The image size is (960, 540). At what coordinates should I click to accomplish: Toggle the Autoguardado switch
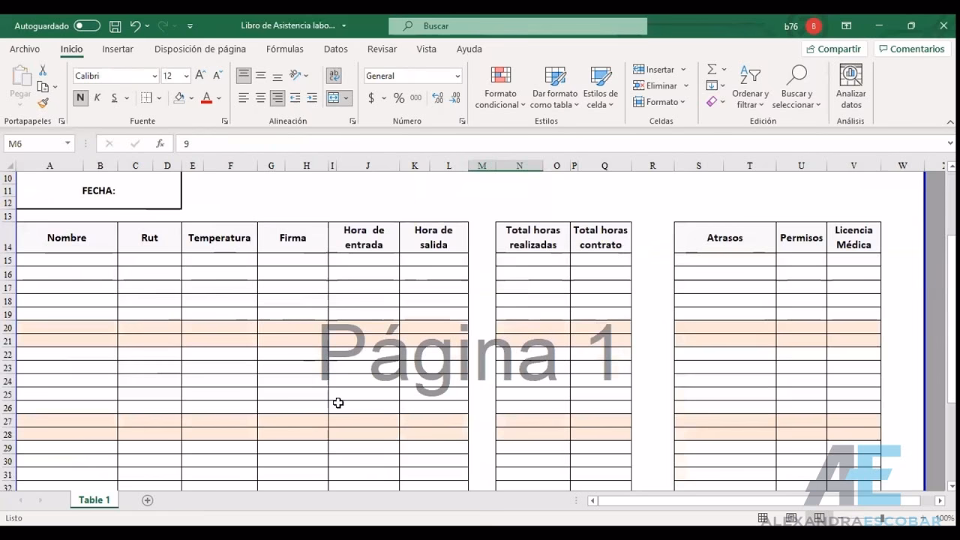click(x=87, y=26)
